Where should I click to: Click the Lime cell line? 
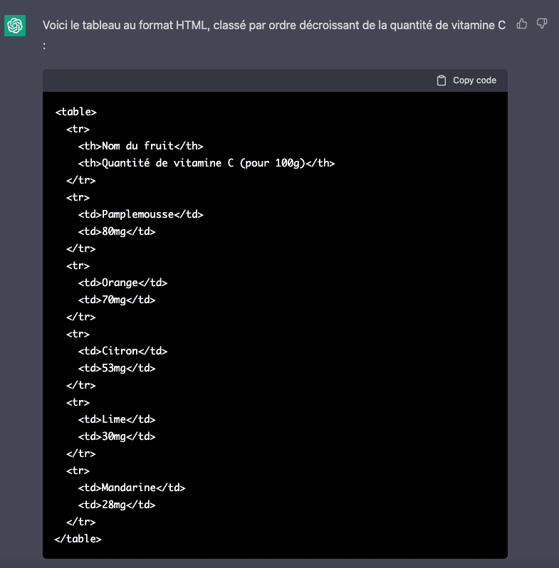(x=117, y=419)
